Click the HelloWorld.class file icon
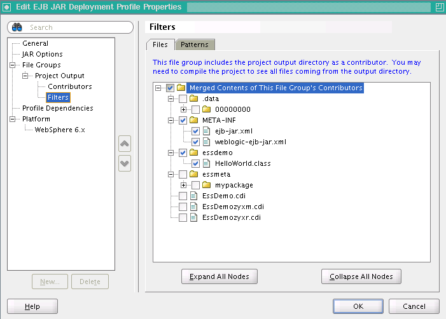 [207, 163]
